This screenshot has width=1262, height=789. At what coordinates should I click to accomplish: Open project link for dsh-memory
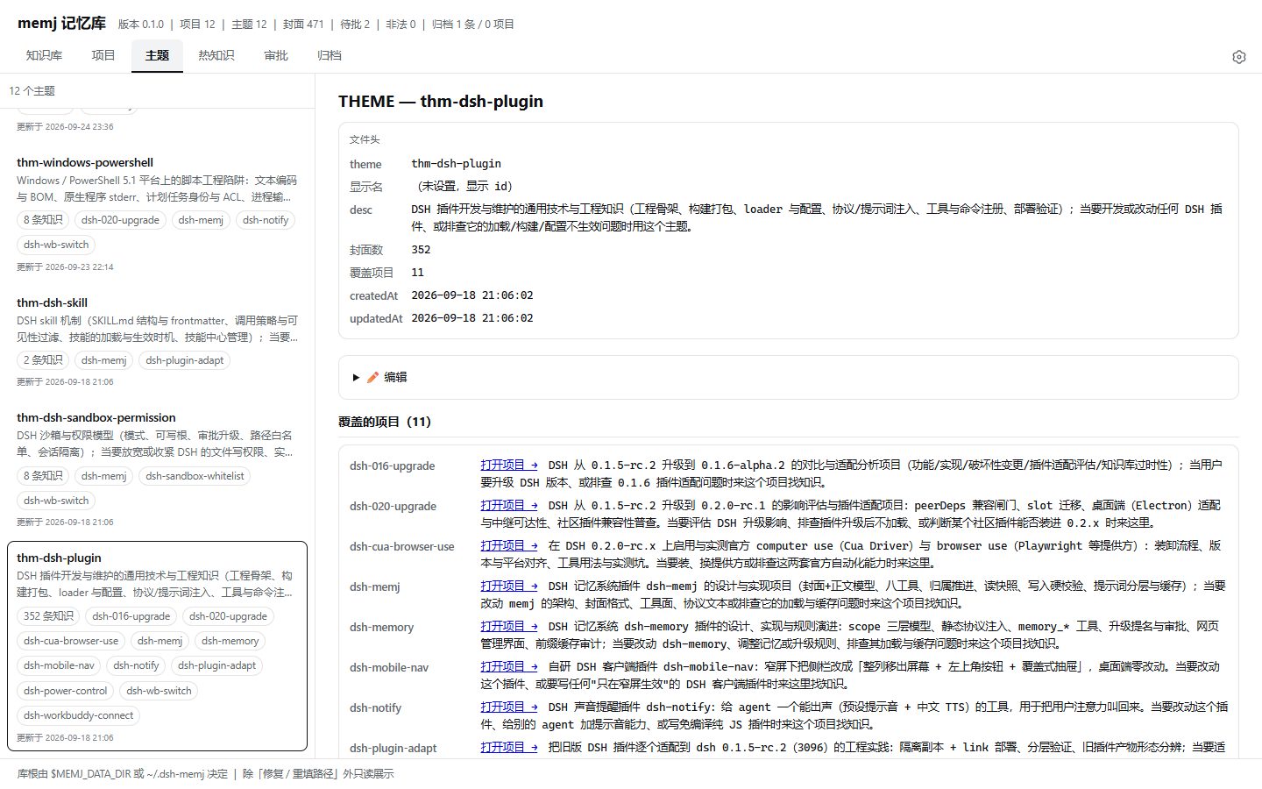tap(509, 626)
